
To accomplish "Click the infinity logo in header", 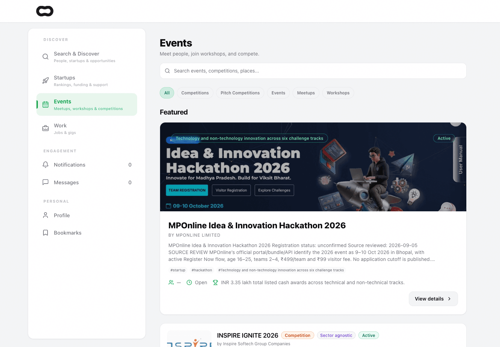I will pos(45,11).
